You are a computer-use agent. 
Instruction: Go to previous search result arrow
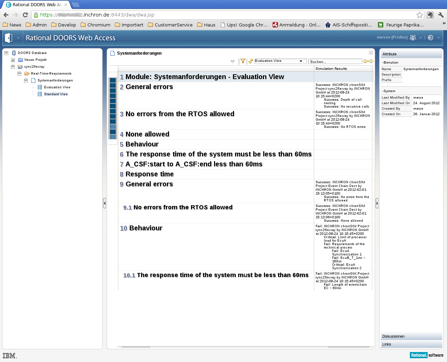coord(365,61)
